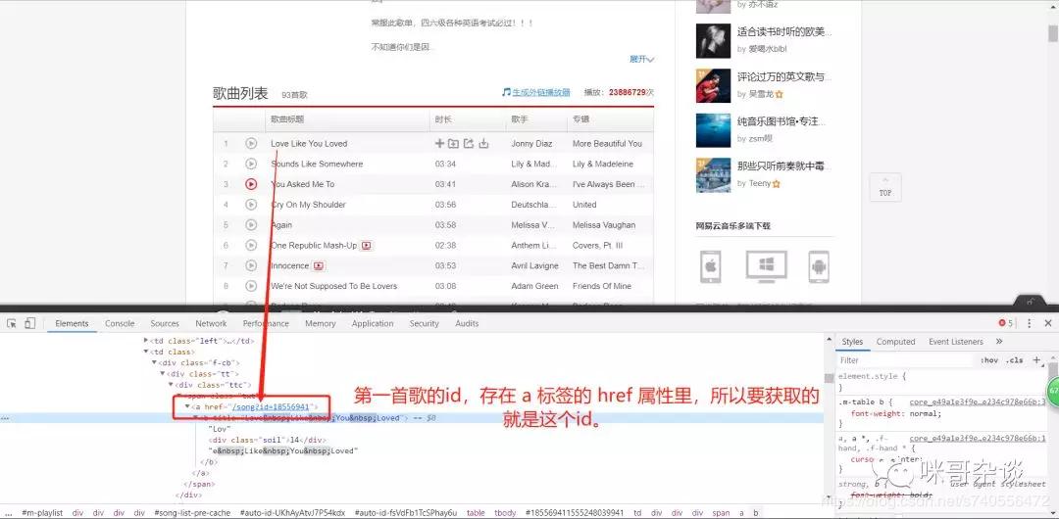Open the Event Listeners tab
Screen dimensions: 1059x519
pyautogui.click(x=956, y=342)
